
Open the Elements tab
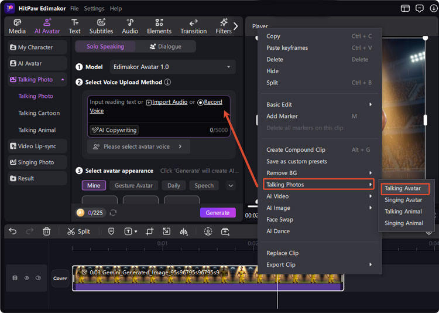[x=159, y=26]
